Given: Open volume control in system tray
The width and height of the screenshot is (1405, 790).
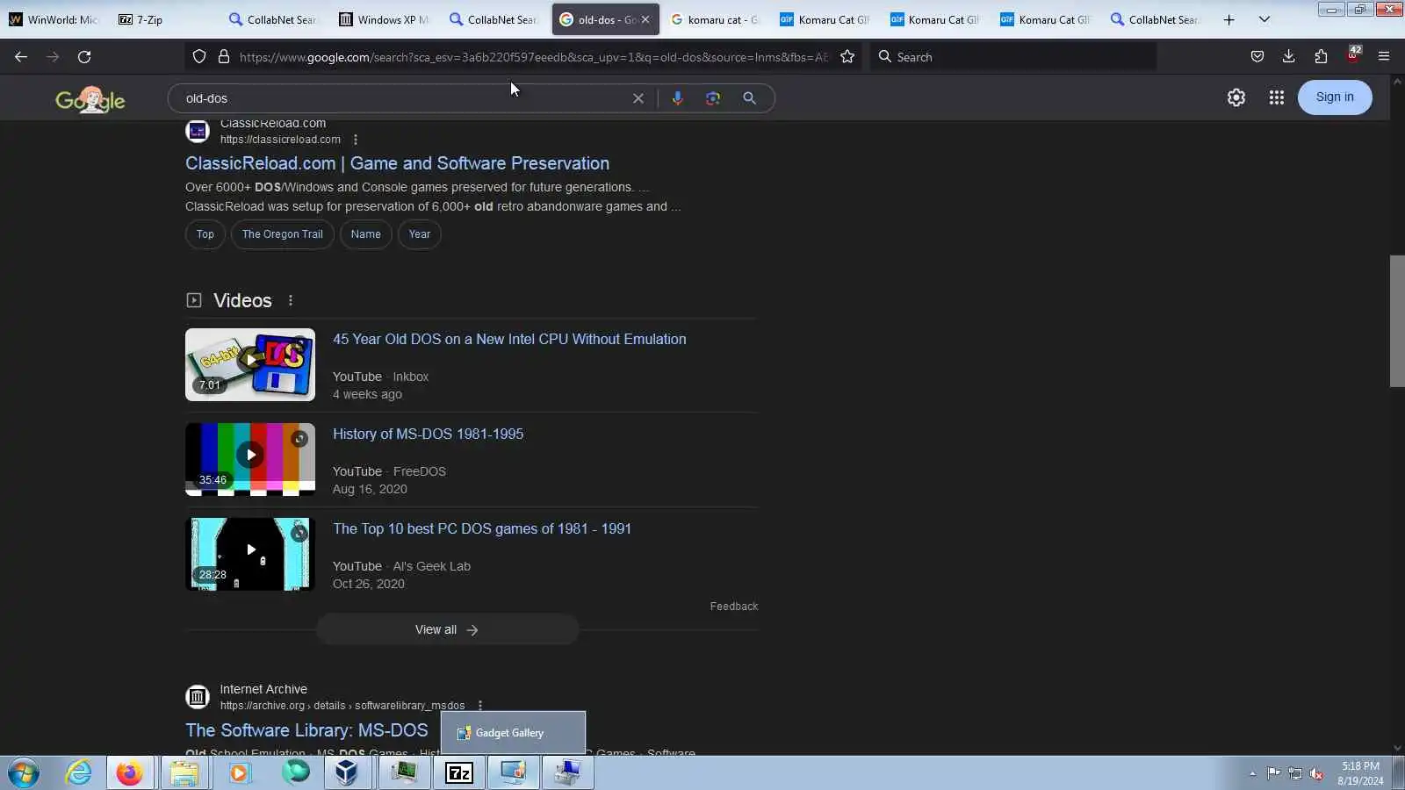Looking at the screenshot, I should [1316, 773].
